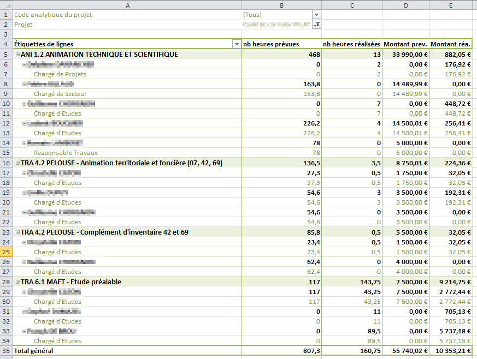
Task: Collapse the blurred name entry on row 33
Action: click(24, 331)
